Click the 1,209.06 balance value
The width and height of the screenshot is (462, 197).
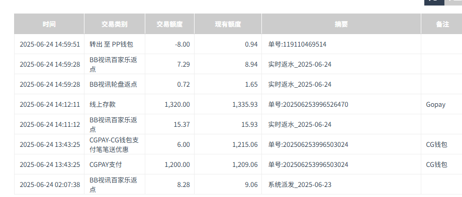tap(245, 165)
